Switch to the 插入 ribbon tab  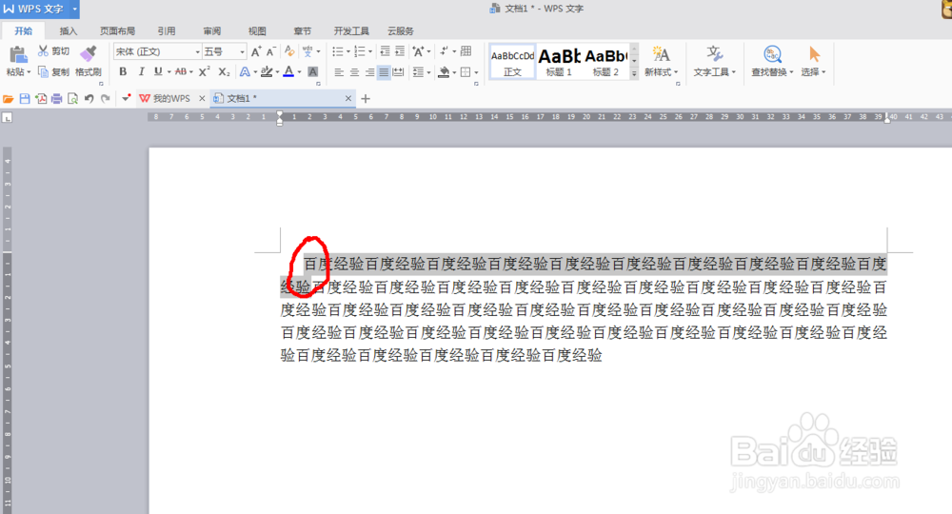click(x=68, y=31)
